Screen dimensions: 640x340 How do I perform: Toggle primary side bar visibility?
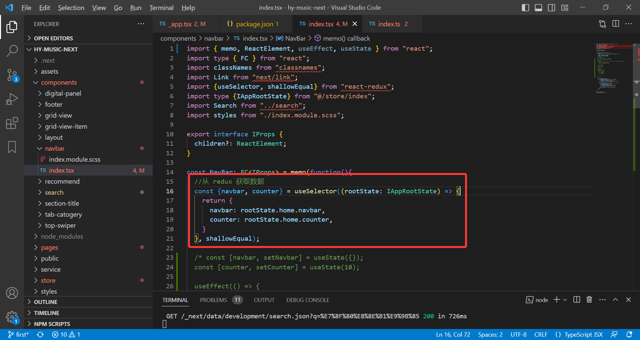(x=525, y=8)
